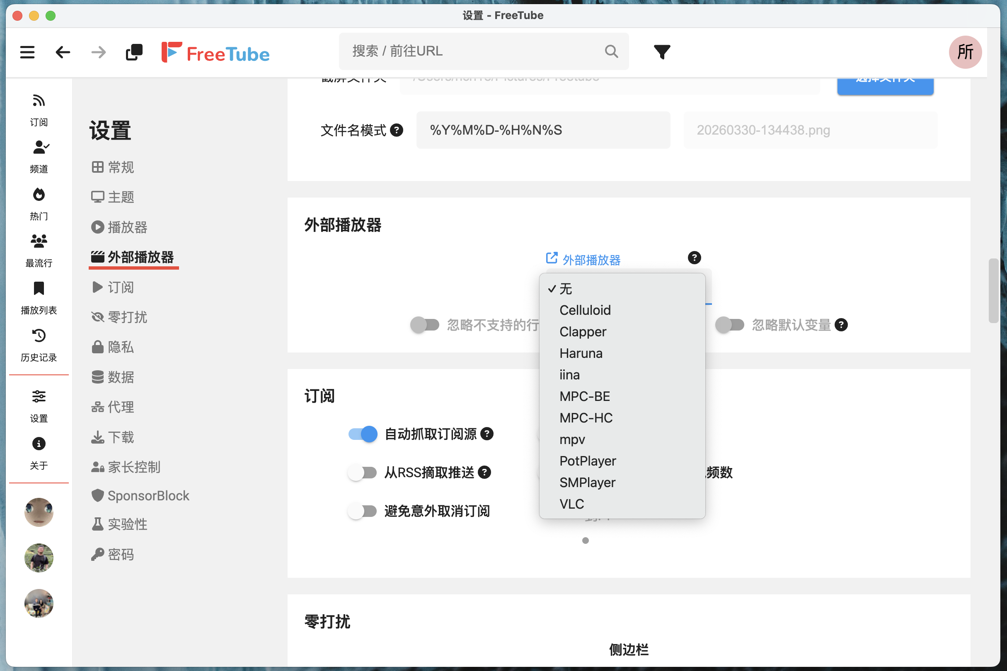The image size is (1007, 671).
Task: Click the help icon next to 文件名模式
Action: pyautogui.click(x=397, y=130)
